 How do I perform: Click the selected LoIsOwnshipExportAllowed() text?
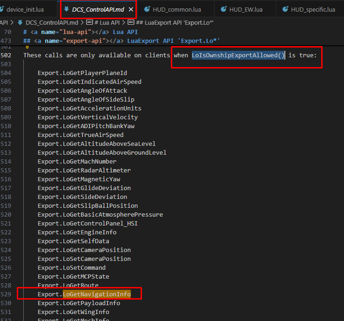click(x=238, y=55)
